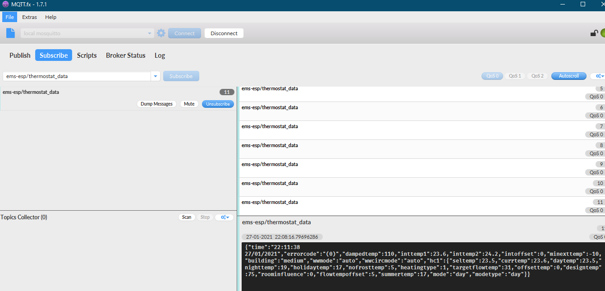Select QoS 2 toggle button
This screenshot has height=291, width=605.
point(537,76)
